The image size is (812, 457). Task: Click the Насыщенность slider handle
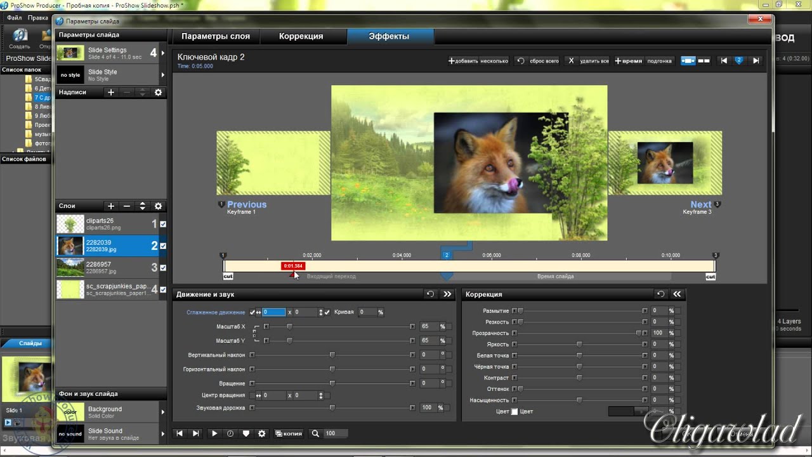pyautogui.click(x=579, y=401)
